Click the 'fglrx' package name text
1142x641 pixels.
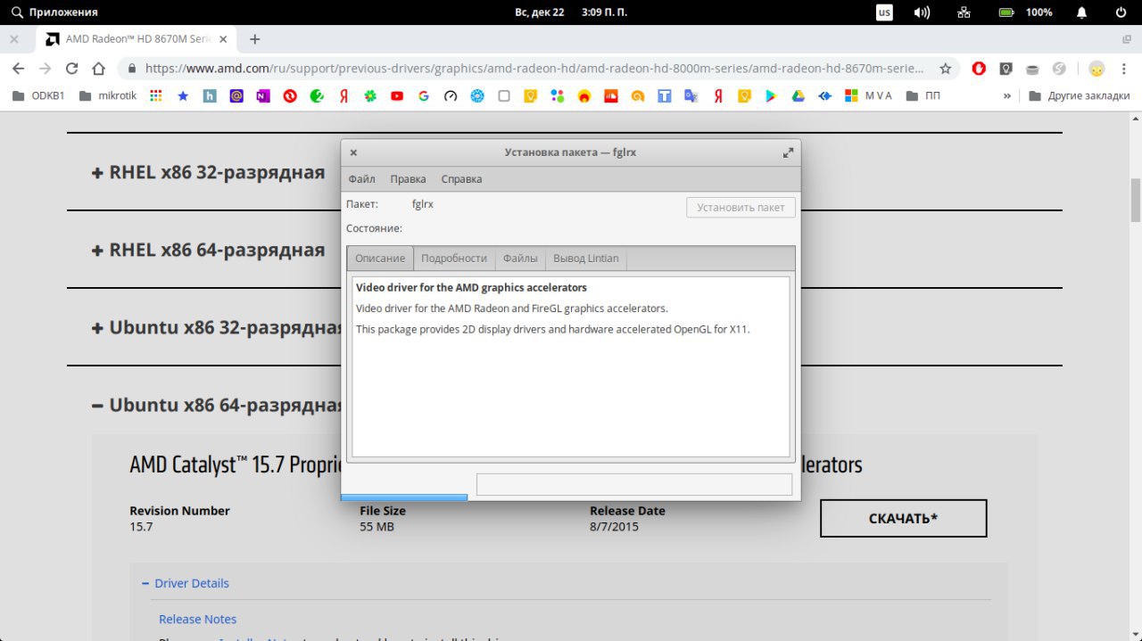423,204
